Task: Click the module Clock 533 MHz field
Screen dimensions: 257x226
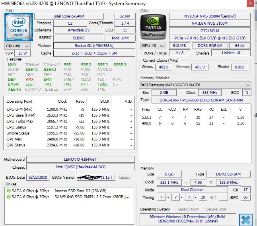Action: click(210, 93)
